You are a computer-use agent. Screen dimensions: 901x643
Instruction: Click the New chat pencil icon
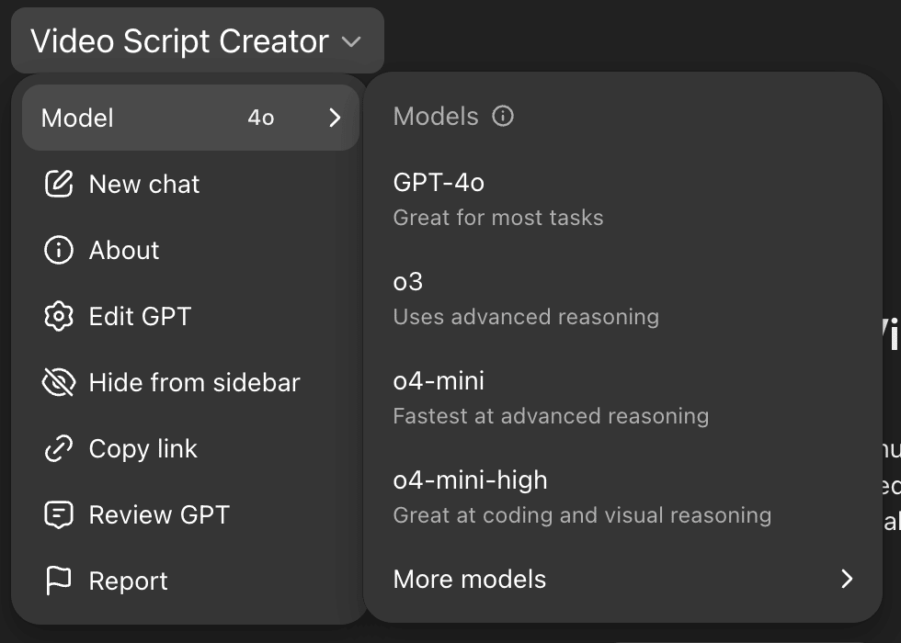click(x=59, y=185)
